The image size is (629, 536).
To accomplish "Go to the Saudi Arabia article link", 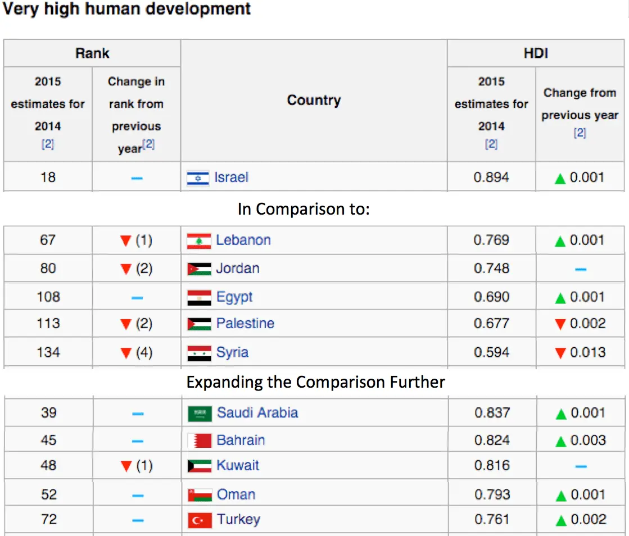I will [x=257, y=413].
